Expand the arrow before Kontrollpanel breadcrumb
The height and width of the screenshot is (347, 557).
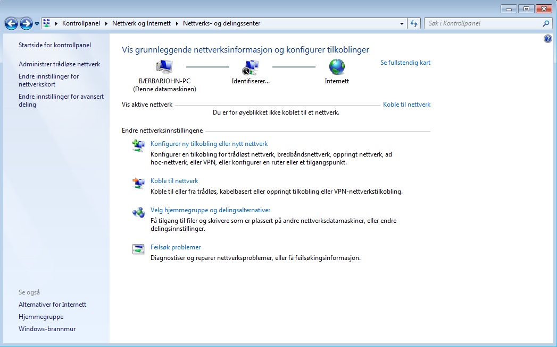click(x=56, y=23)
